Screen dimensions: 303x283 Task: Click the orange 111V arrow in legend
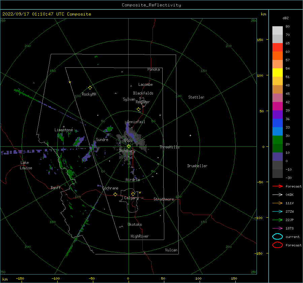[277, 203]
